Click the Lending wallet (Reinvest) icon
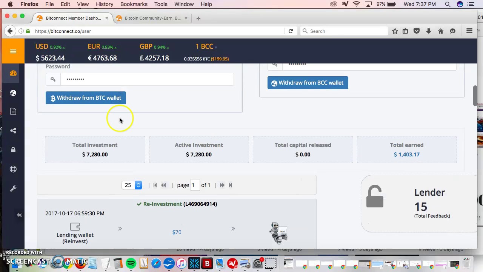483x272 pixels. point(75,227)
